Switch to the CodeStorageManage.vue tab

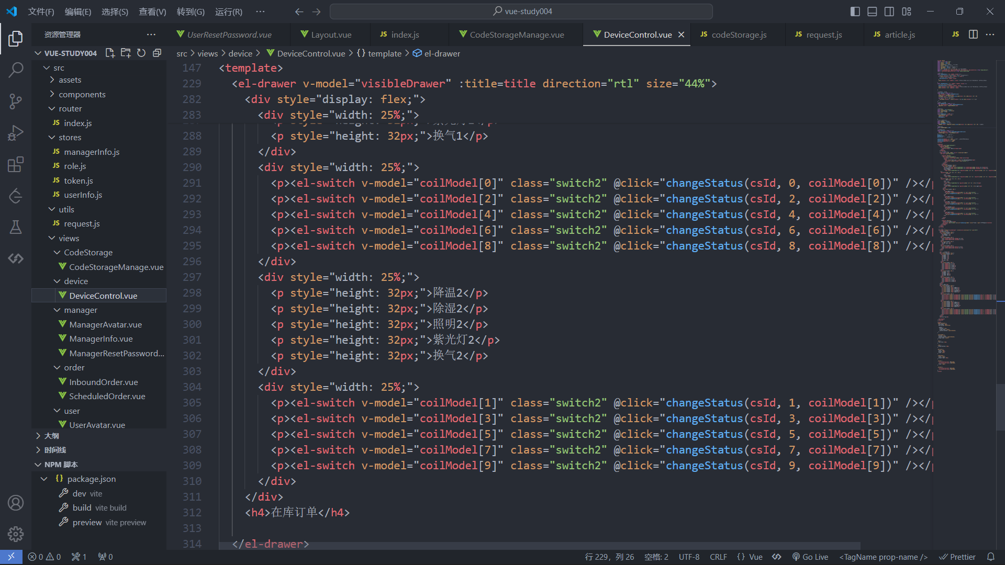pos(516,35)
